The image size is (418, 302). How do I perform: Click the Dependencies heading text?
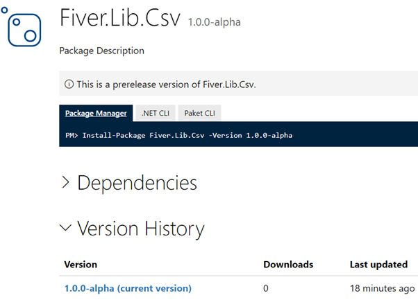pos(137,183)
